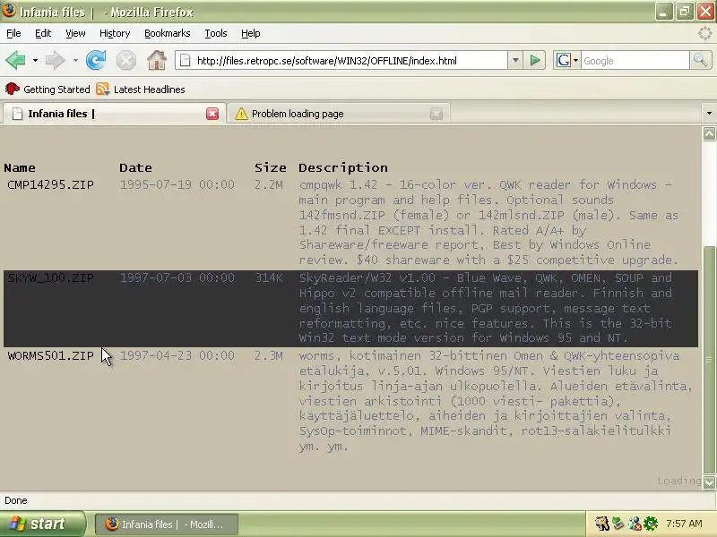Click the 2.3M size value

click(269, 355)
